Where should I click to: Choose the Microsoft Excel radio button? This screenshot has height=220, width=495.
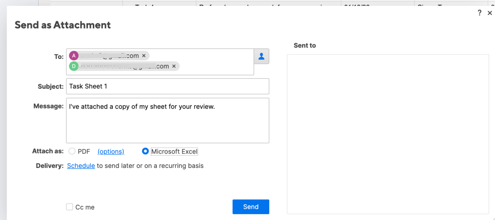(145, 151)
